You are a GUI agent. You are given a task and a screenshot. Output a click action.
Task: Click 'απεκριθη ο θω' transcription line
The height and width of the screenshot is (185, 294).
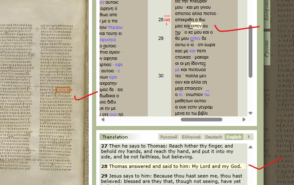click(190, 20)
